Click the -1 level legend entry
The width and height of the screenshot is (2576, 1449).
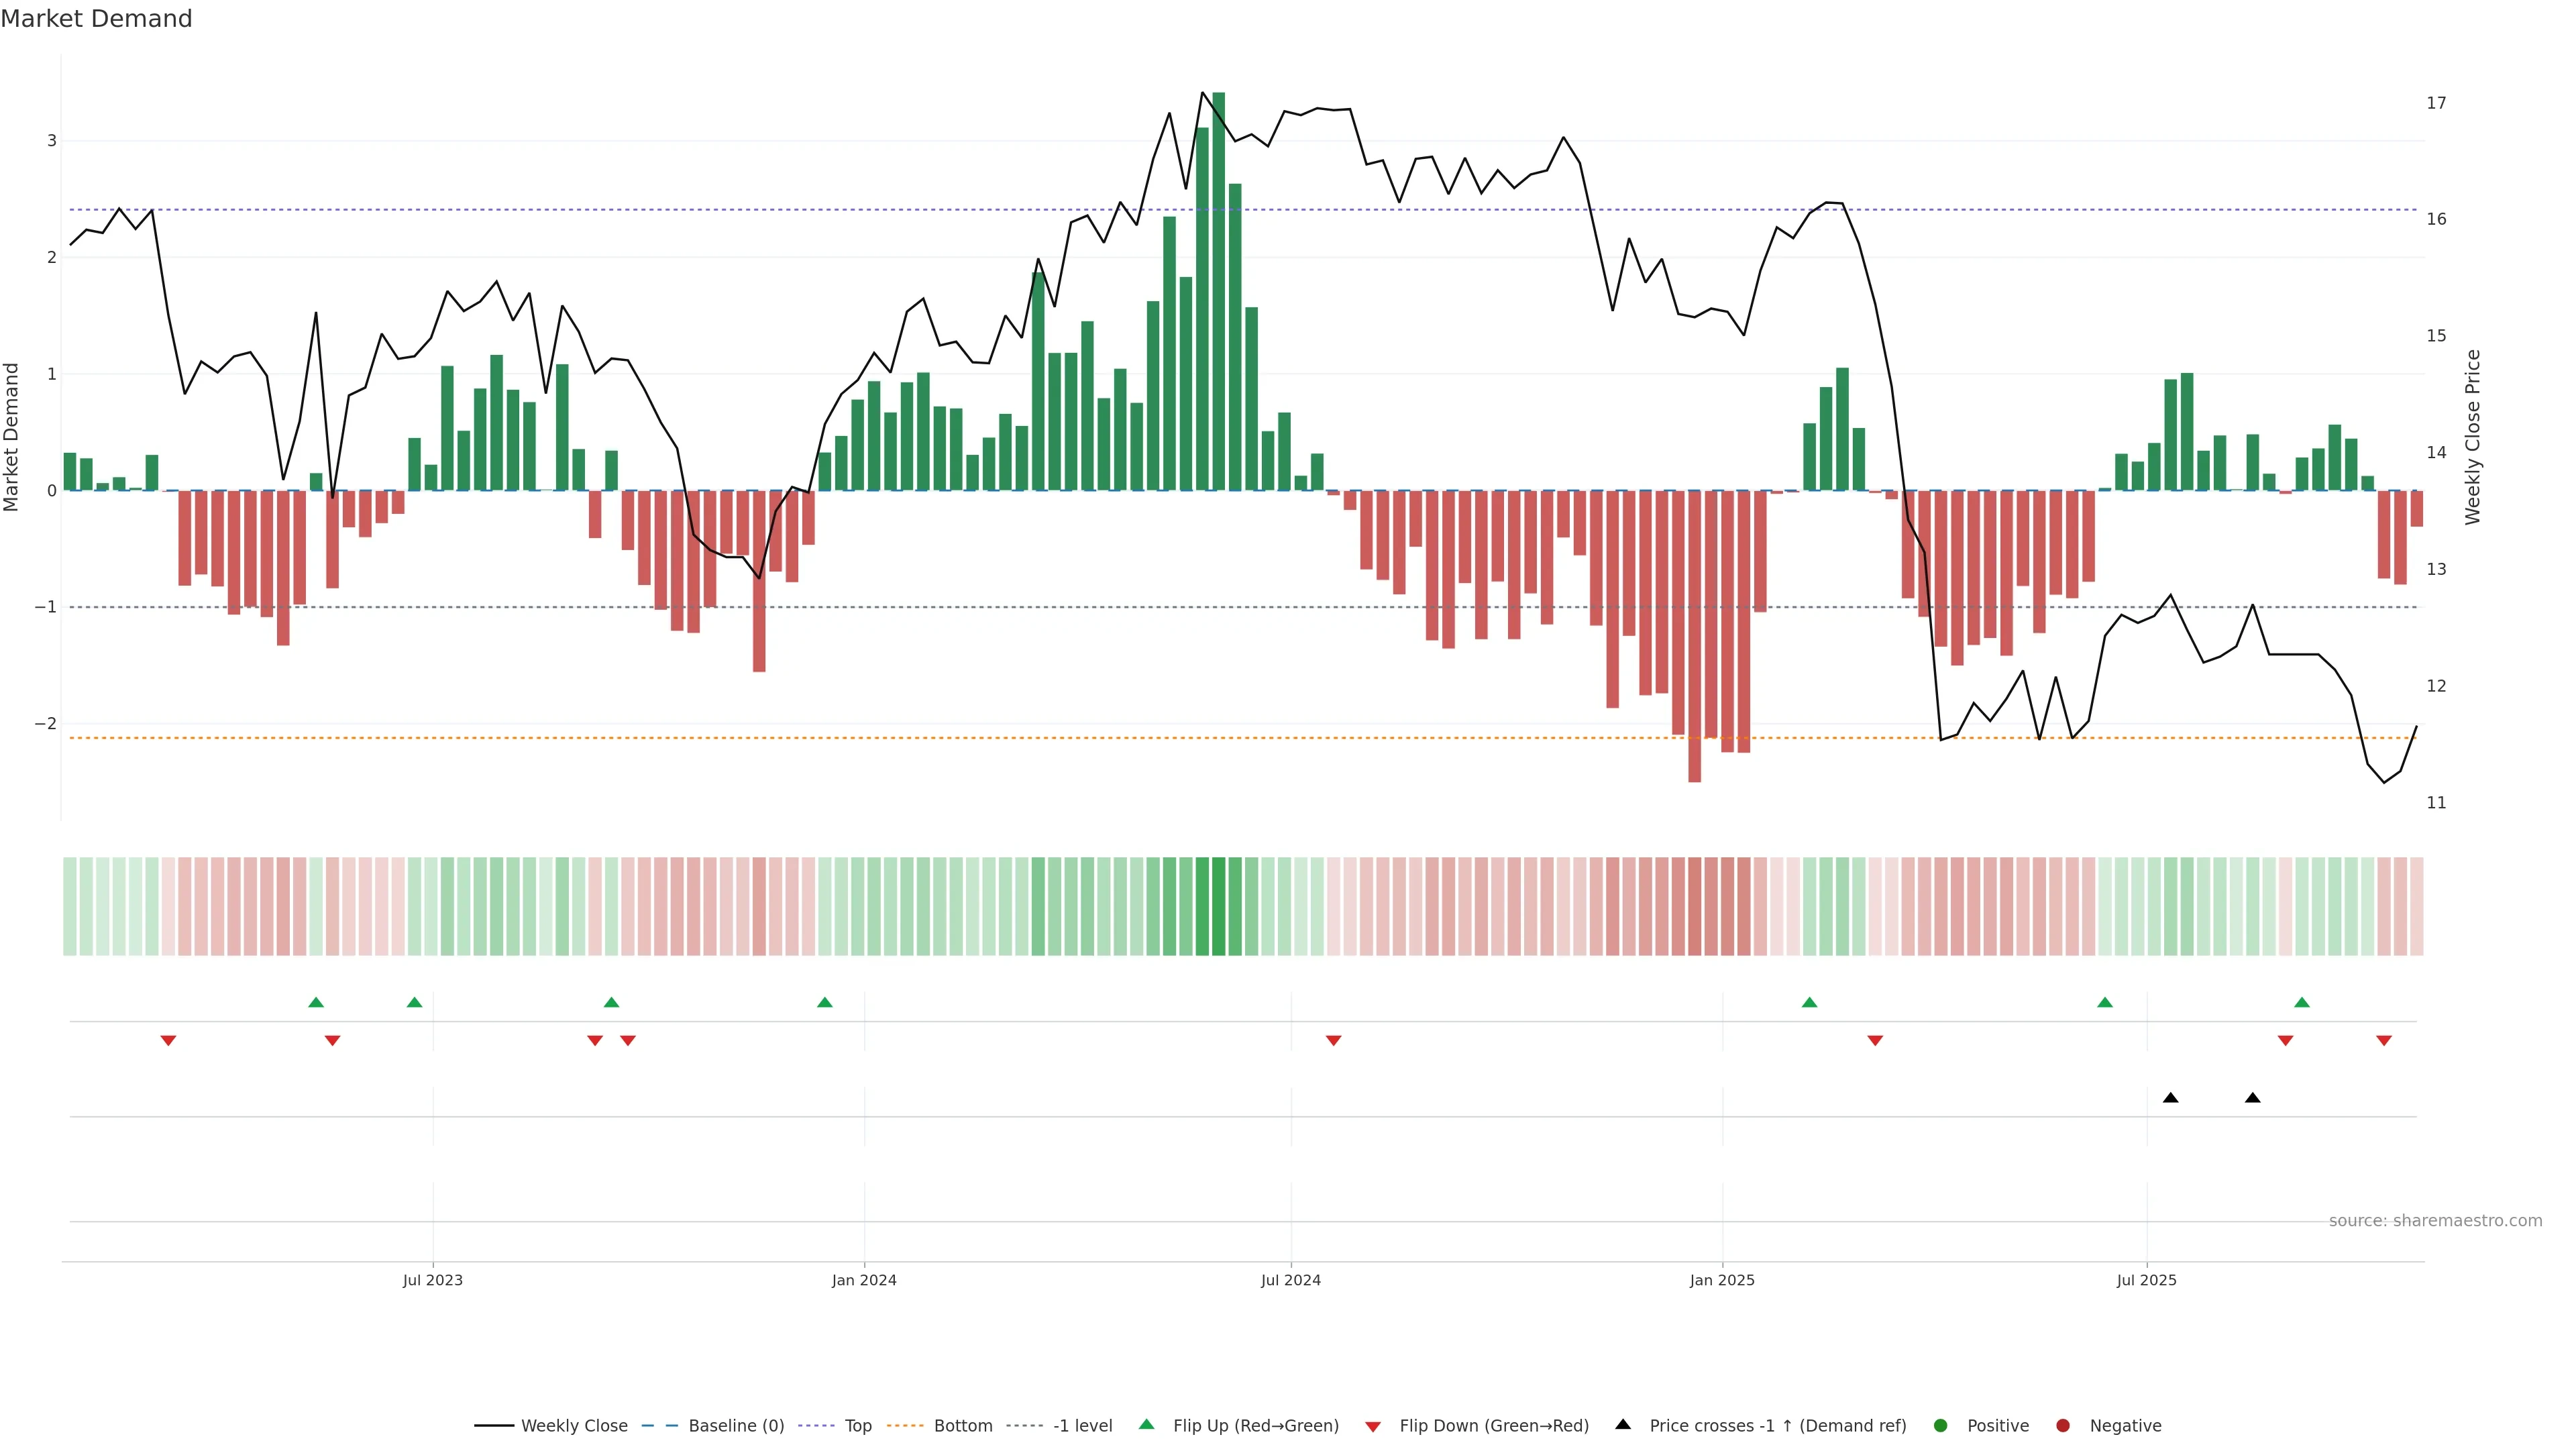(x=1082, y=1425)
